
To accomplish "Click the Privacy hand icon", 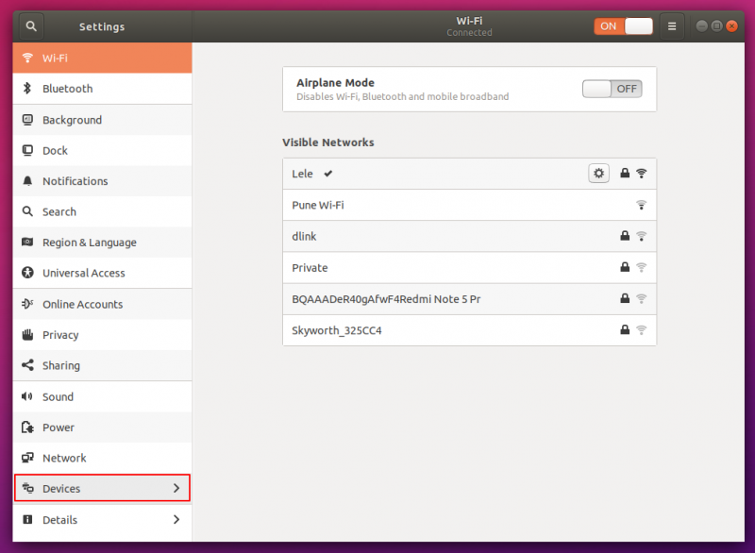I will point(27,335).
